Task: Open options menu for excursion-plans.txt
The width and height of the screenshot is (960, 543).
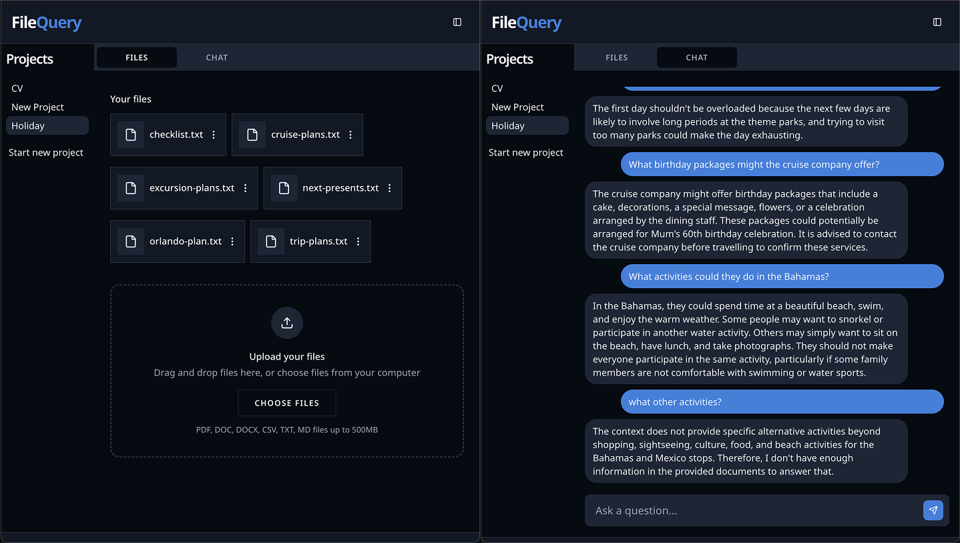Action: (245, 188)
